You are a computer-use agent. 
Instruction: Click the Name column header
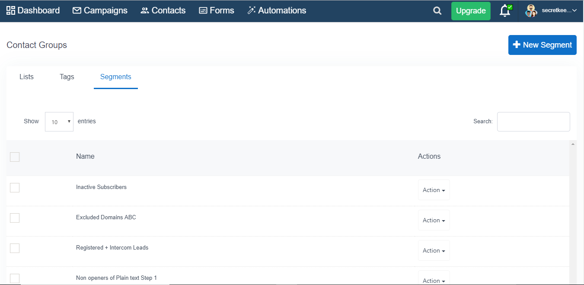coord(85,157)
